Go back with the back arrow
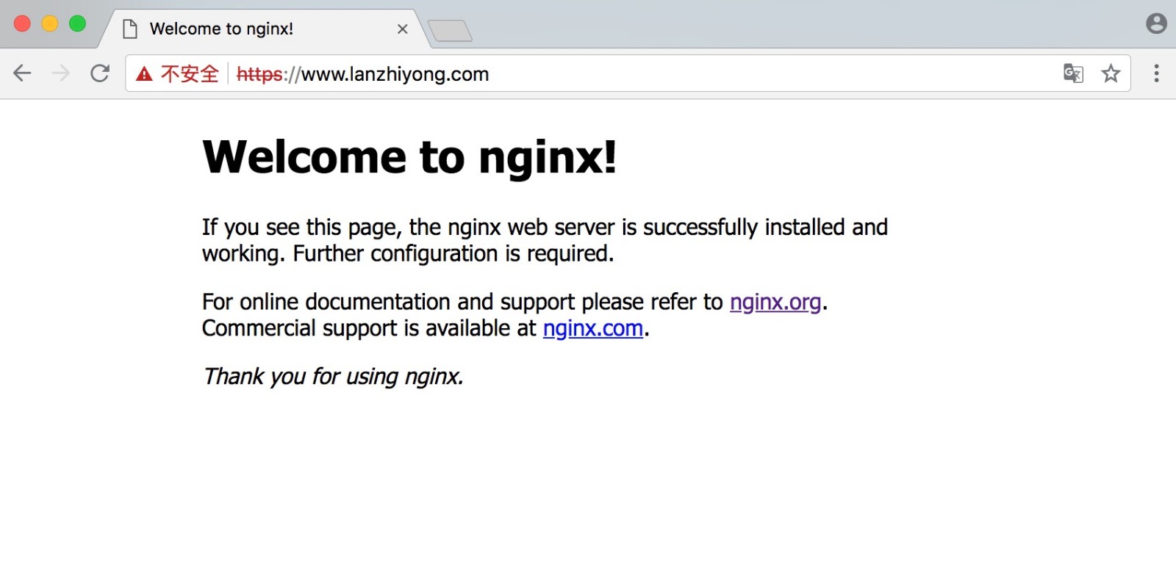Viewport: 1176px width, 561px height. coord(23,73)
